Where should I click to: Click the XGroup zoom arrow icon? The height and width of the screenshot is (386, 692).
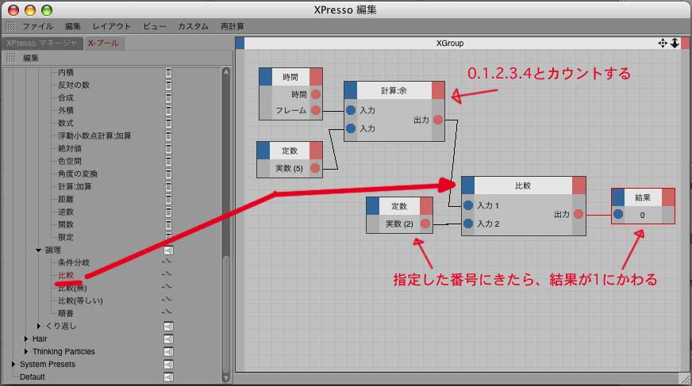[675, 43]
